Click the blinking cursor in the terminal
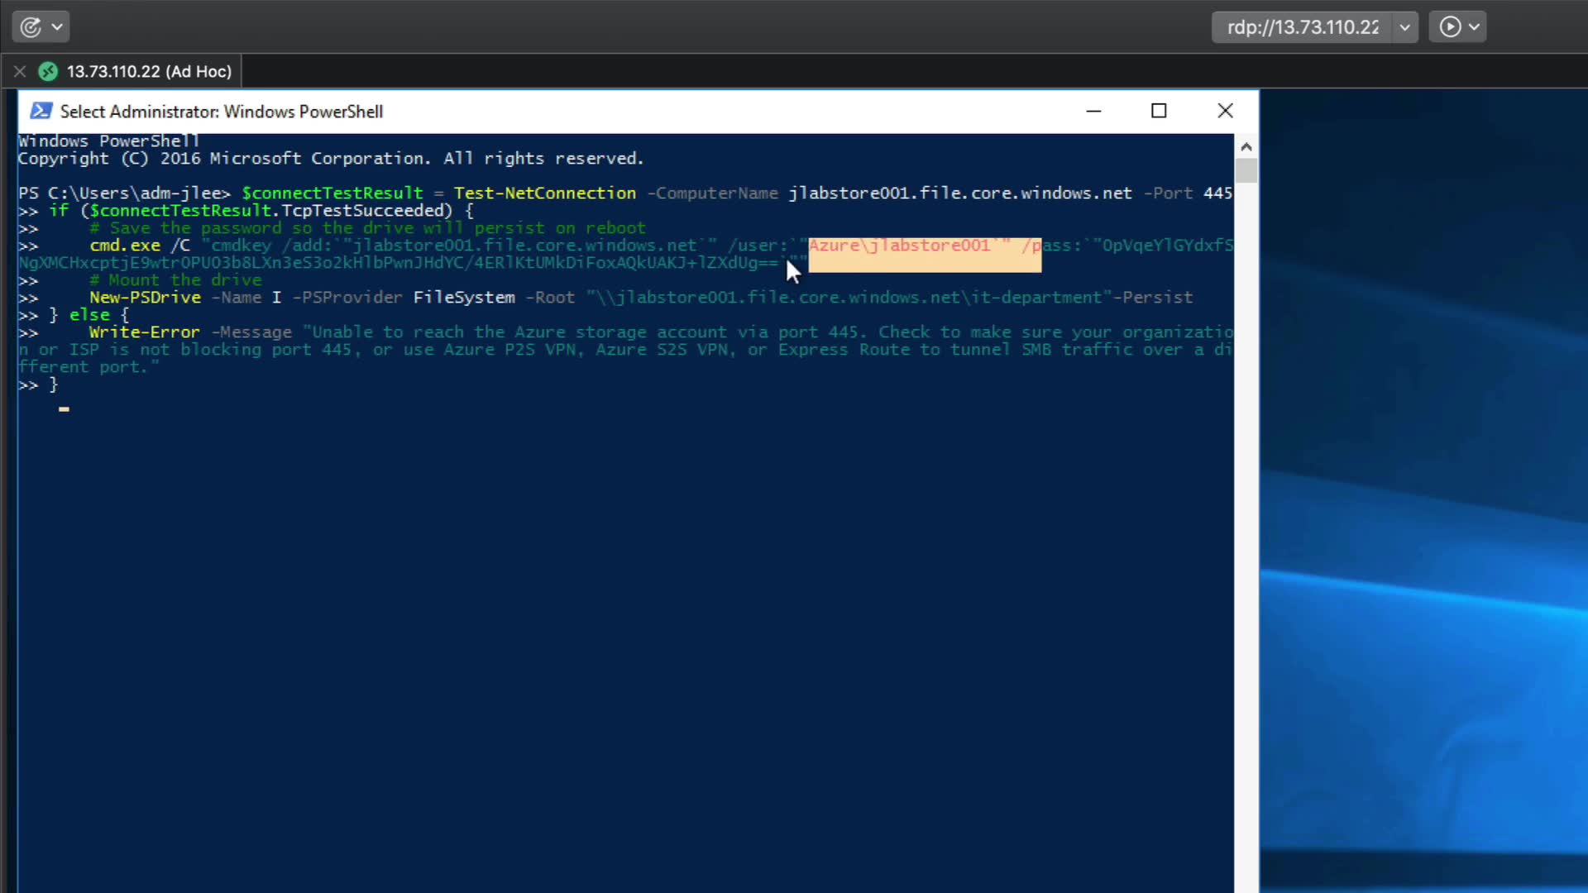Viewport: 1588px width, 893px height. click(64, 408)
